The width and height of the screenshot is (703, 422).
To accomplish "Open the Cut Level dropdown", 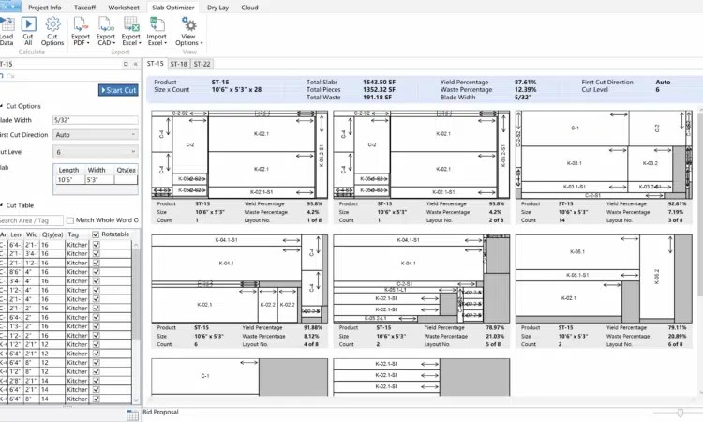I will (96, 152).
